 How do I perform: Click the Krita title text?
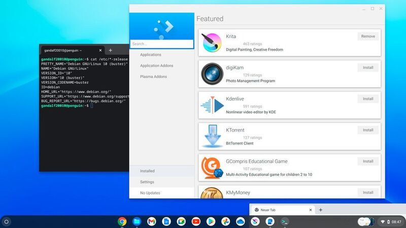(231, 36)
